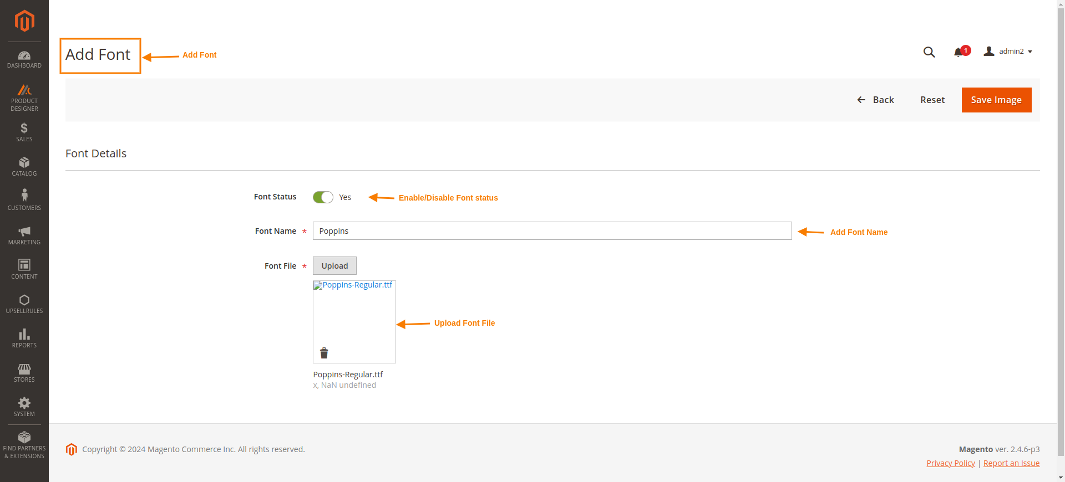Focus the Font Name input field
Image resolution: width=1065 pixels, height=482 pixels.
(x=552, y=231)
